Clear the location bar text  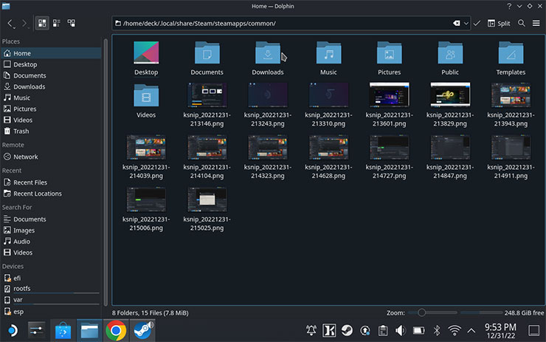pos(457,24)
